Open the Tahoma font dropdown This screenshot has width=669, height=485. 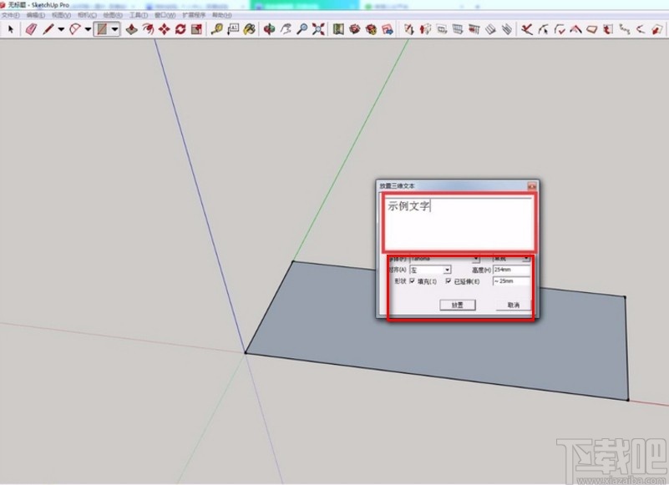tap(475, 259)
